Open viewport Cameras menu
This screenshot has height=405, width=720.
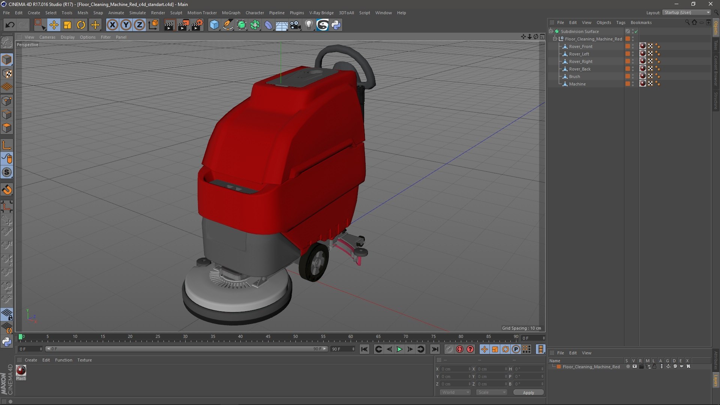pos(47,37)
